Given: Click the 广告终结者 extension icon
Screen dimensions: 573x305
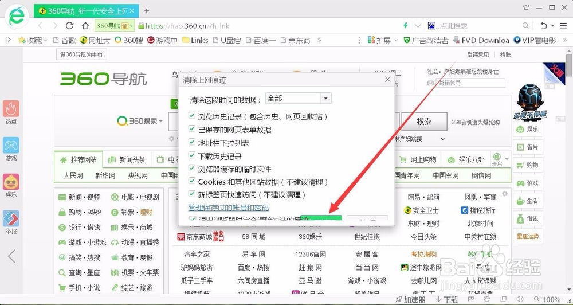Looking at the screenshot, I should tap(407, 40).
